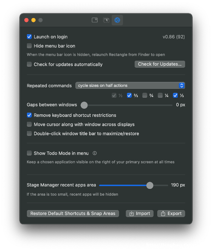The height and width of the screenshot is (250, 212).
Task: Enable Show Todo Mode in menu
Action: [29, 153]
